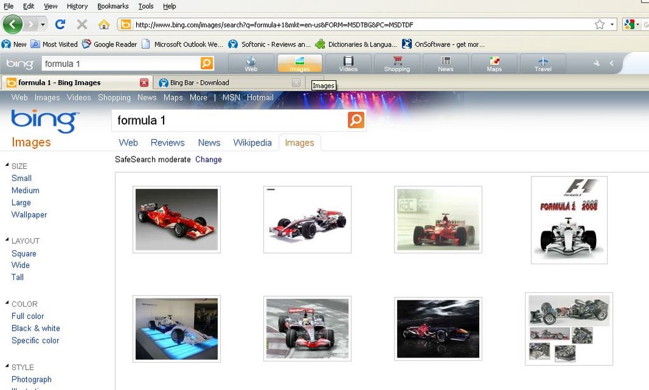Open Bing Bar settings wrench icon
The width and height of the screenshot is (649, 390).
coord(596,64)
